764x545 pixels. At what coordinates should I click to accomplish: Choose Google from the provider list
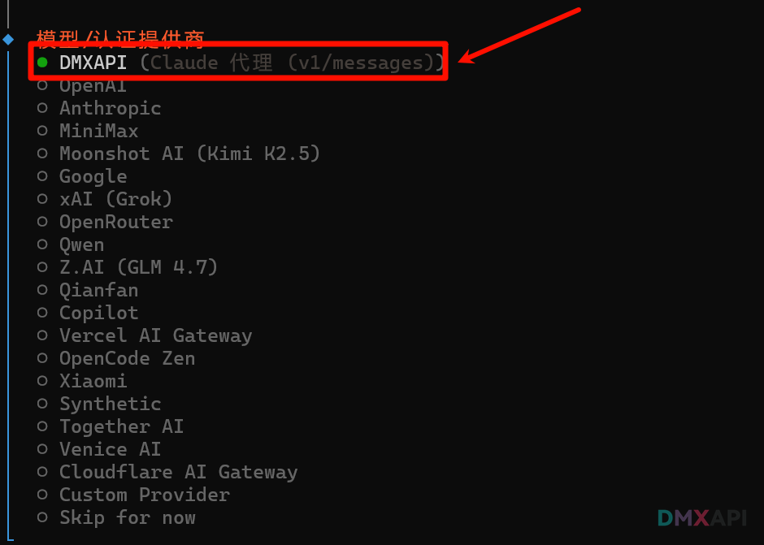click(93, 176)
